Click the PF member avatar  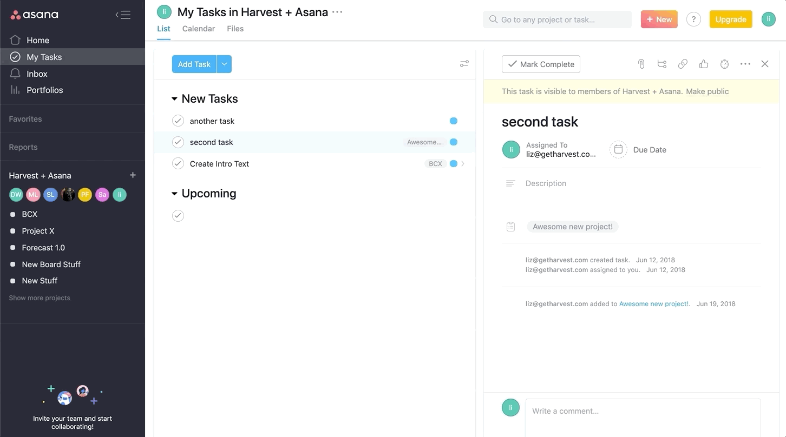pyautogui.click(x=85, y=195)
